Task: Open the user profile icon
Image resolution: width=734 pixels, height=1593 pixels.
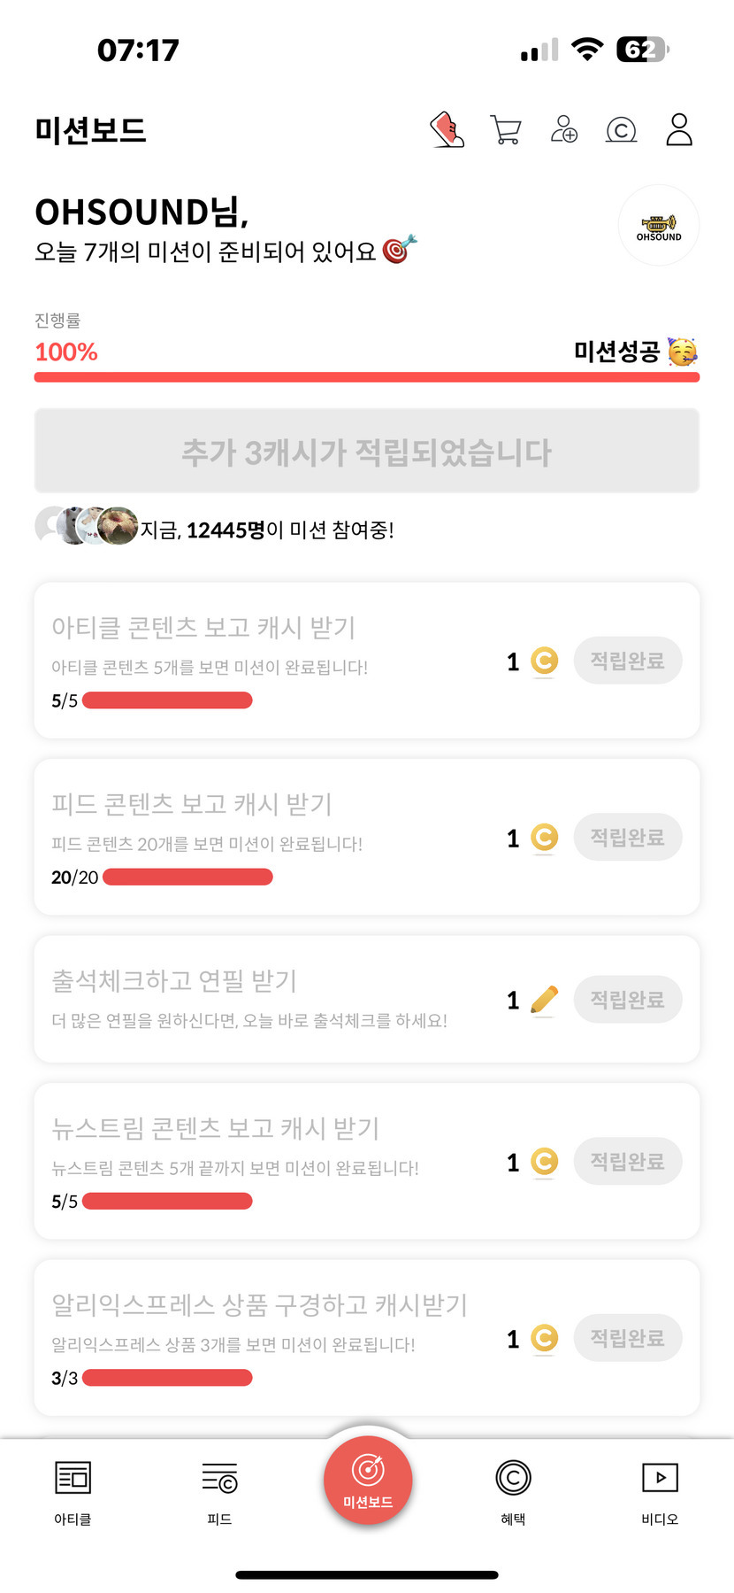Action: [679, 129]
